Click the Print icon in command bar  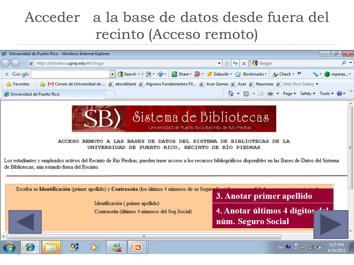[x=270, y=93]
